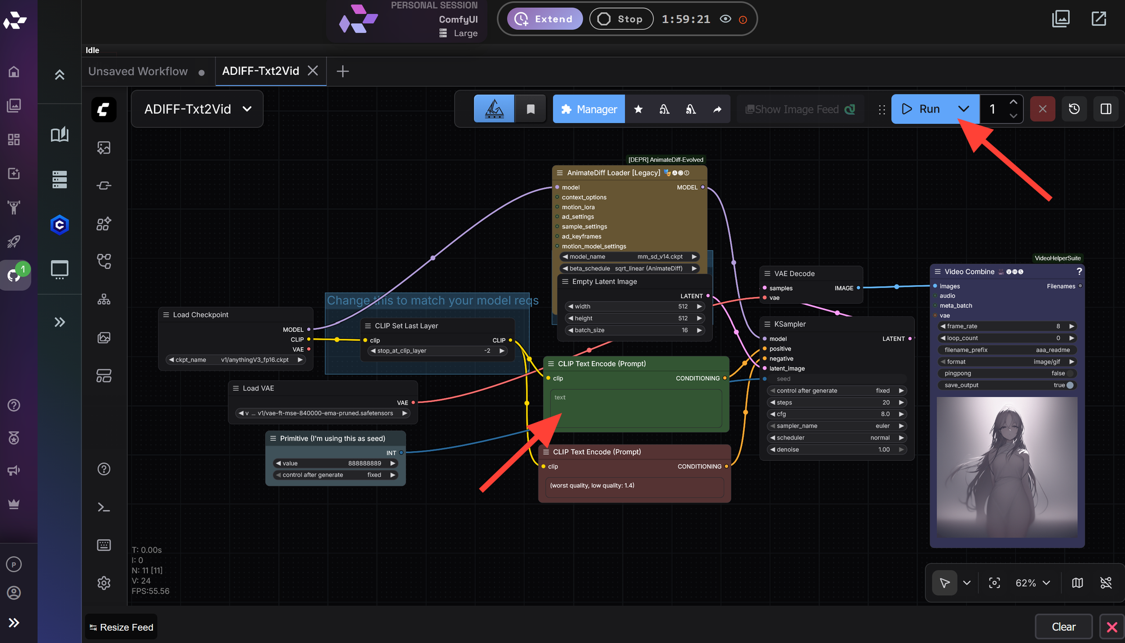Image resolution: width=1125 pixels, height=643 pixels.
Task: Open settings gear in sidebar
Action: [104, 583]
